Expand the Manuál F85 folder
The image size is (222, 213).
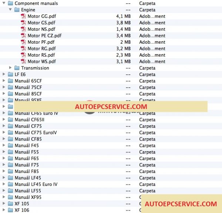tap(4, 171)
